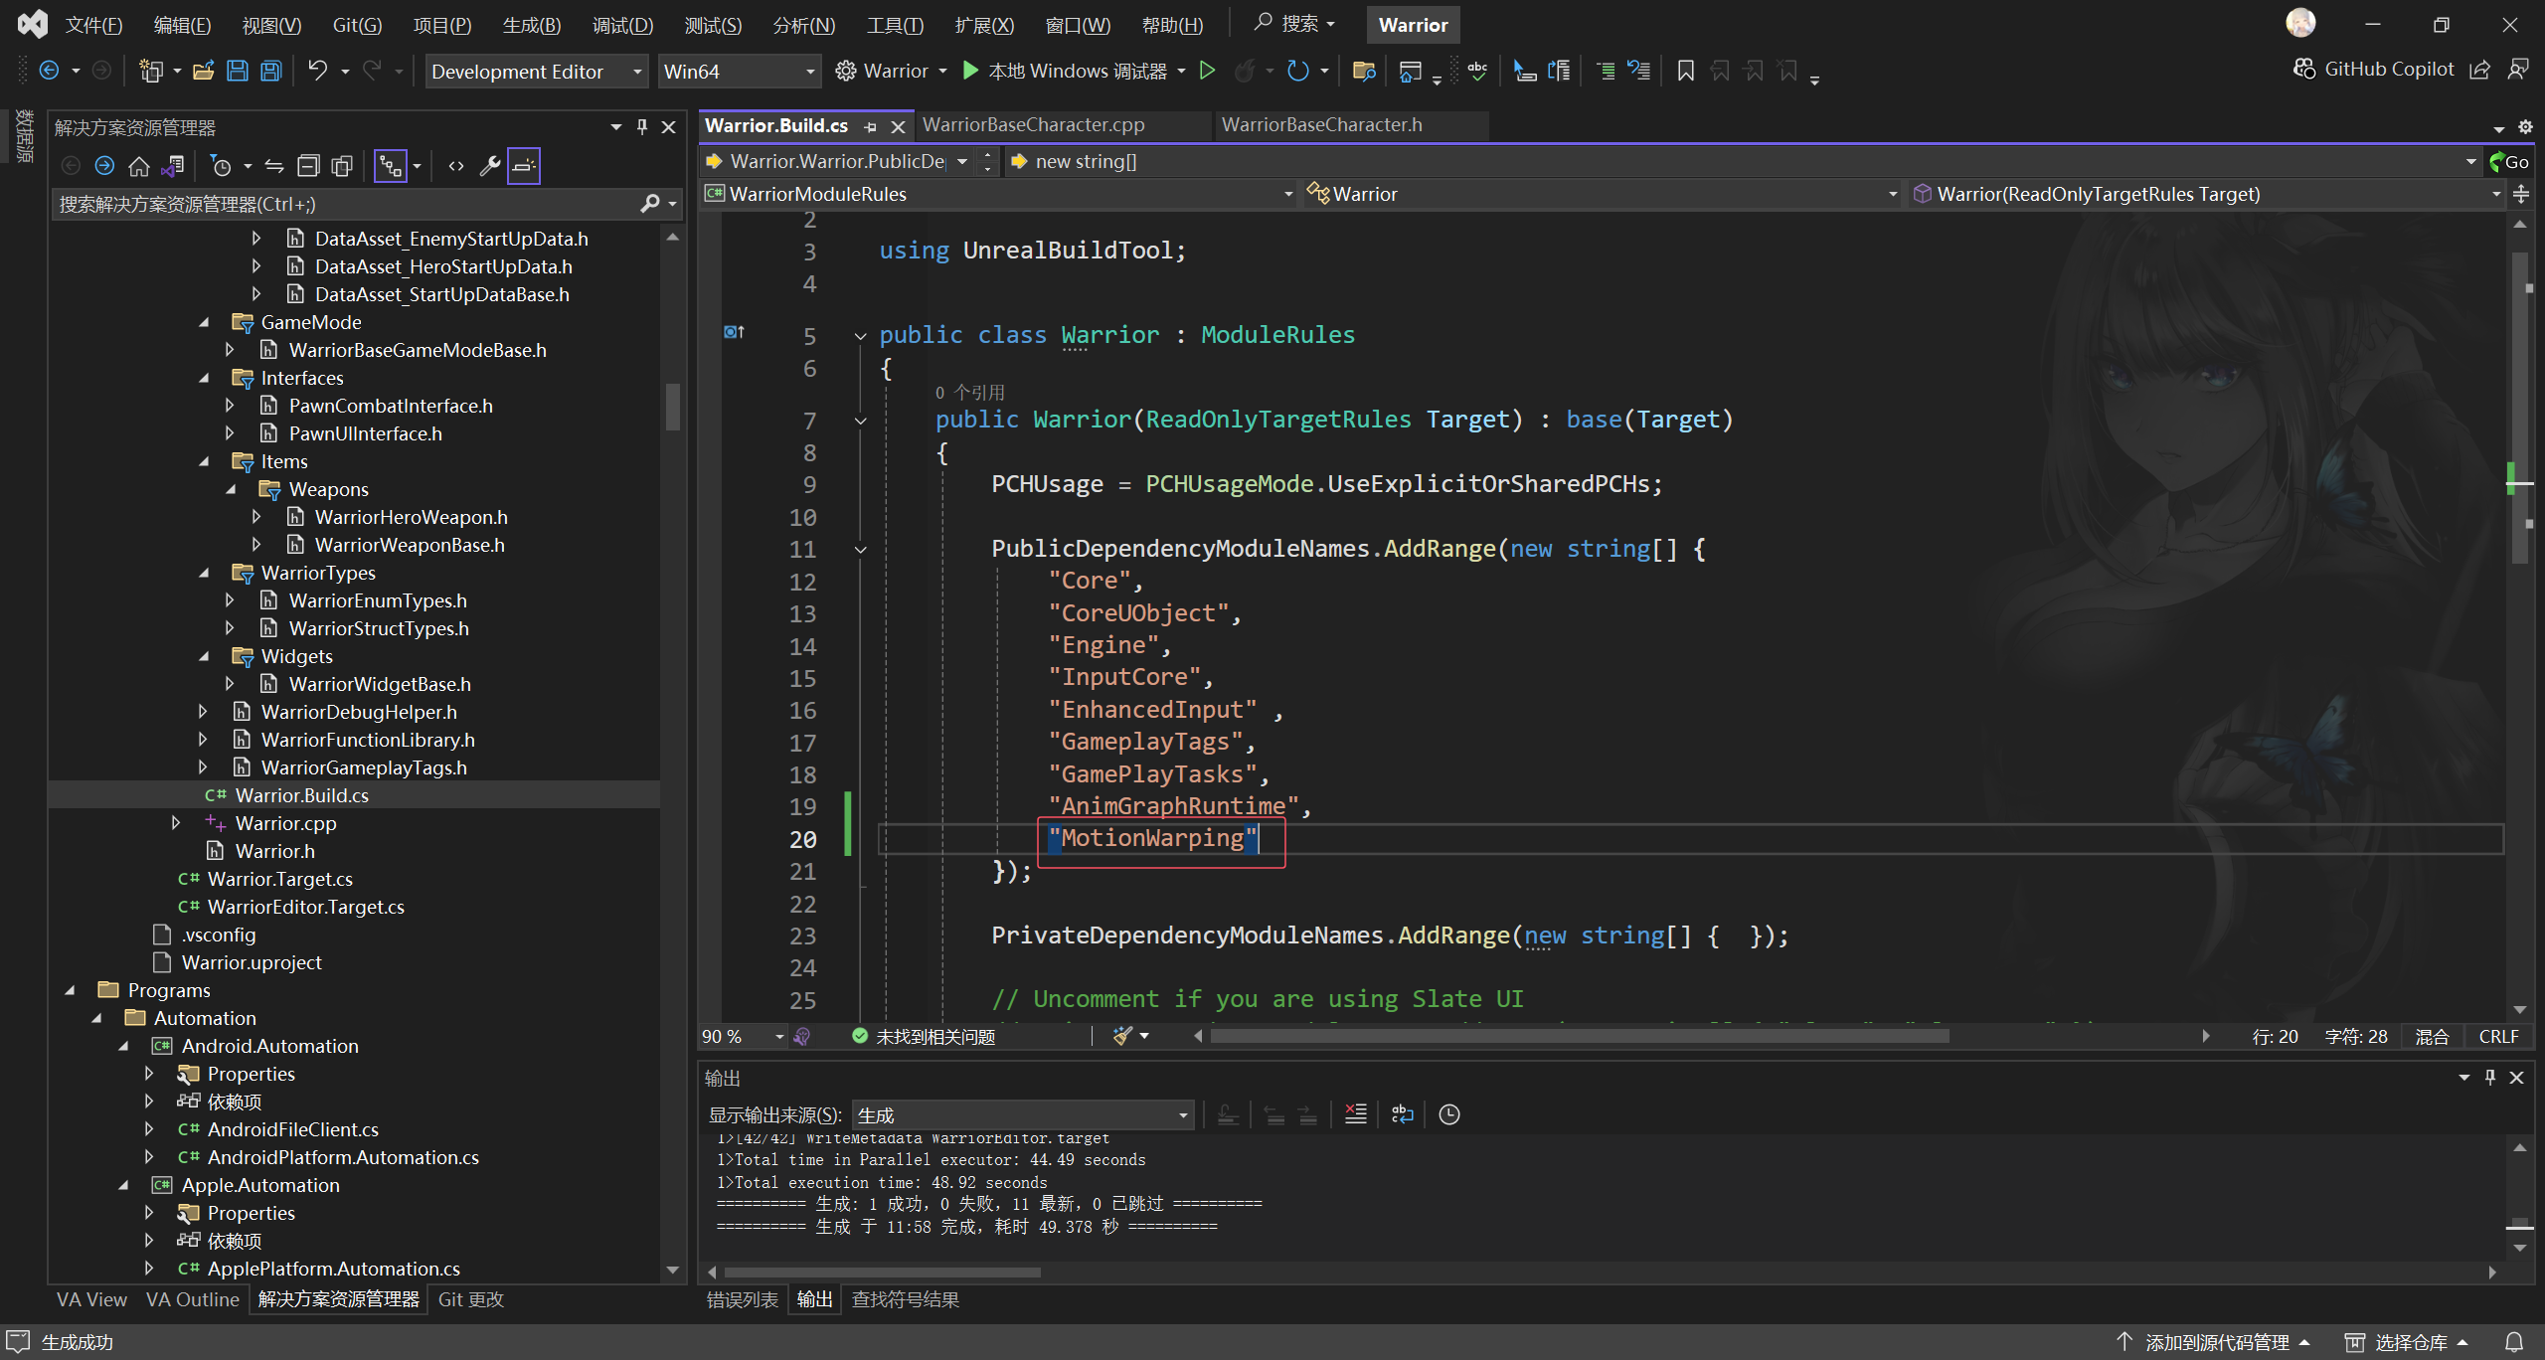
Task: Open the output source dropdown showing 生成
Action: point(1022,1115)
